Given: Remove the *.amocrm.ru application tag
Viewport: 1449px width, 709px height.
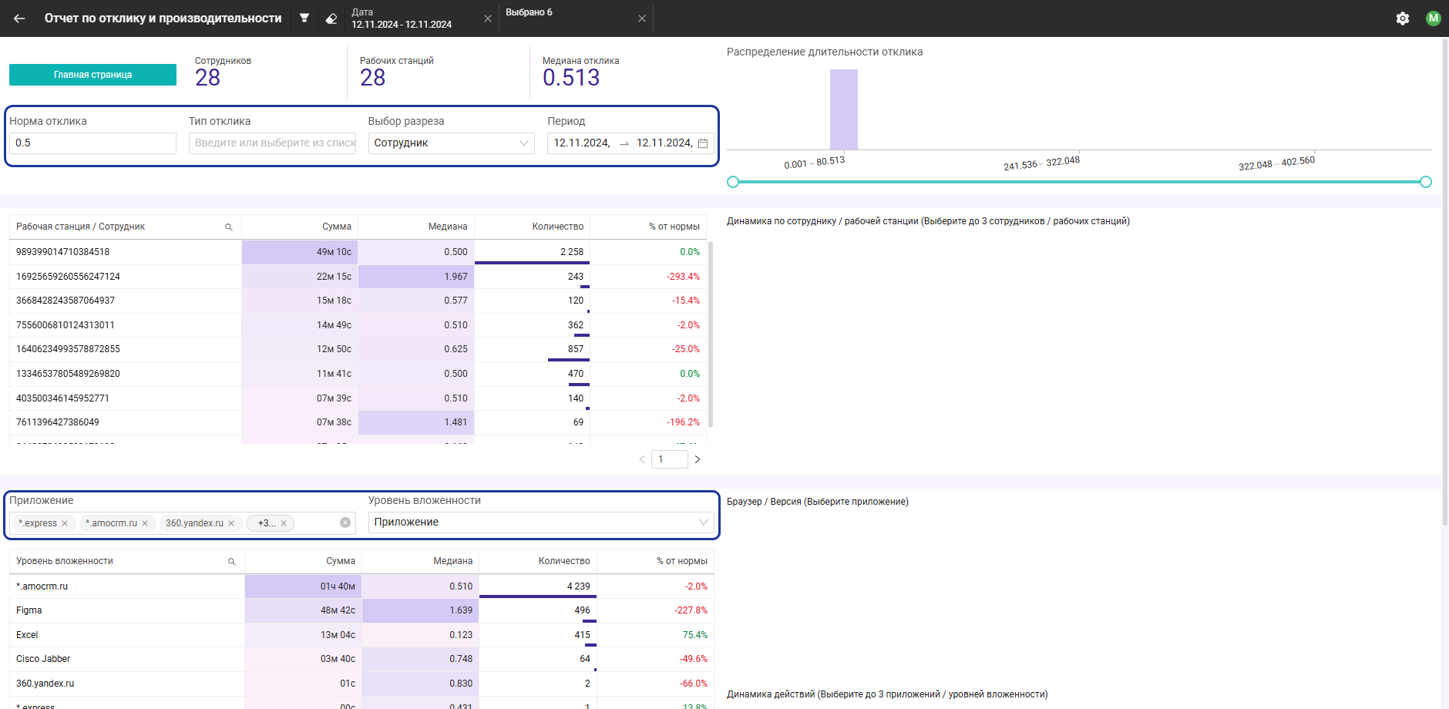Looking at the screenshot, I should tap(145, 523).
